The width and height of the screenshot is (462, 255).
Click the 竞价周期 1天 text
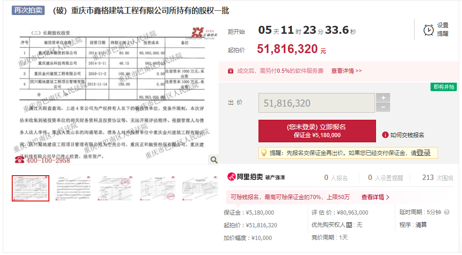point(329,237)
